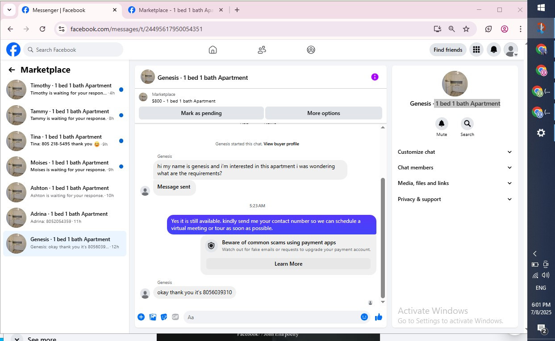Expand the Chat members section

[455, 168]
